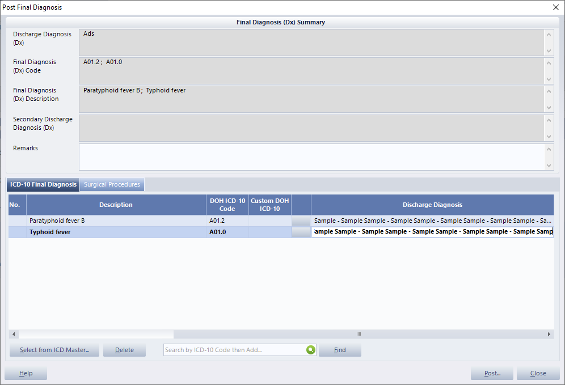565x385 pixels.
Task: Click the Post... button
Action: [x=492, y=373]
